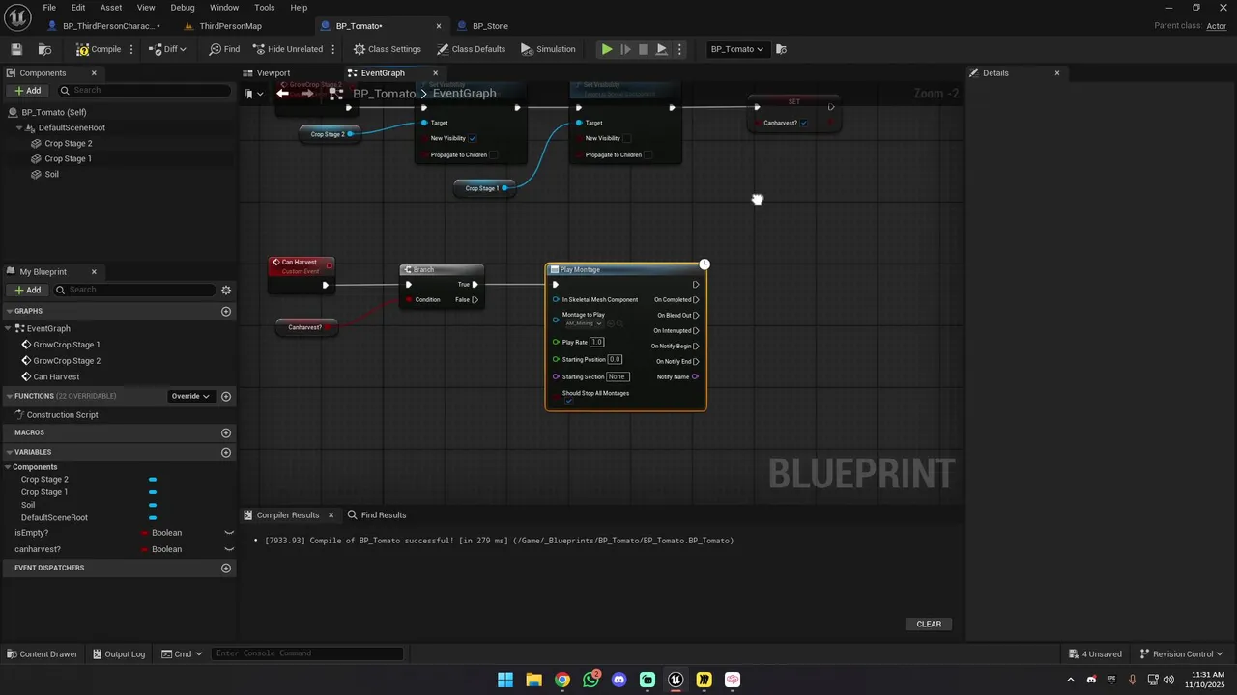Screen dimensions: 1237x695
Task: Switch to the BP_Stone tab
Action: click(x=490, y=26)
